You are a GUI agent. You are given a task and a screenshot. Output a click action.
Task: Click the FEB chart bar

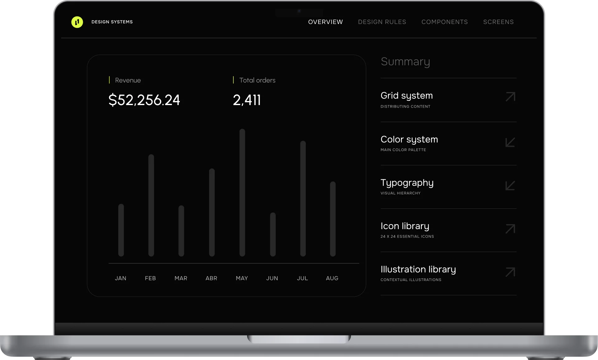point(151,205)
